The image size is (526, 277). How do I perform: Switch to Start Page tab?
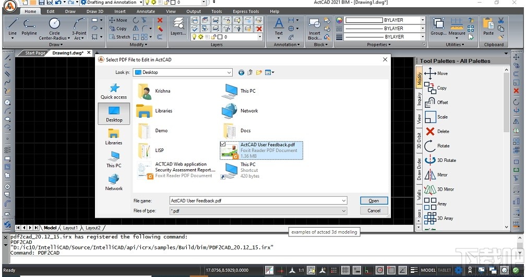[x=35, y=53]
